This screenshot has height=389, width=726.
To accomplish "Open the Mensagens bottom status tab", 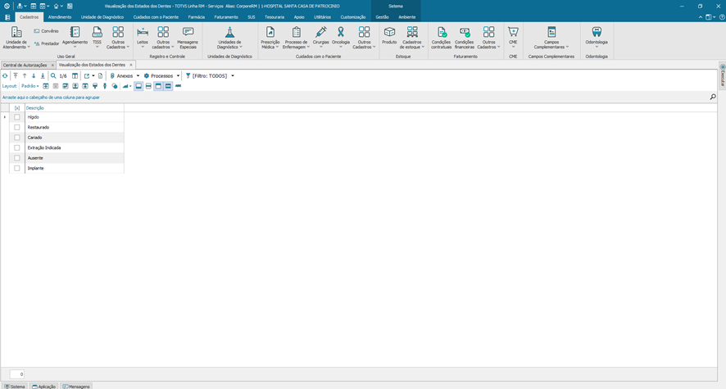I will 76,387.
